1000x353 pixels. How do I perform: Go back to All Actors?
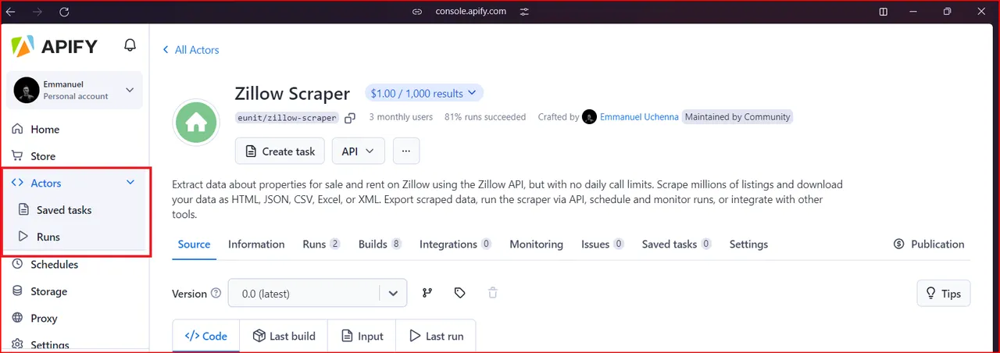191,50
